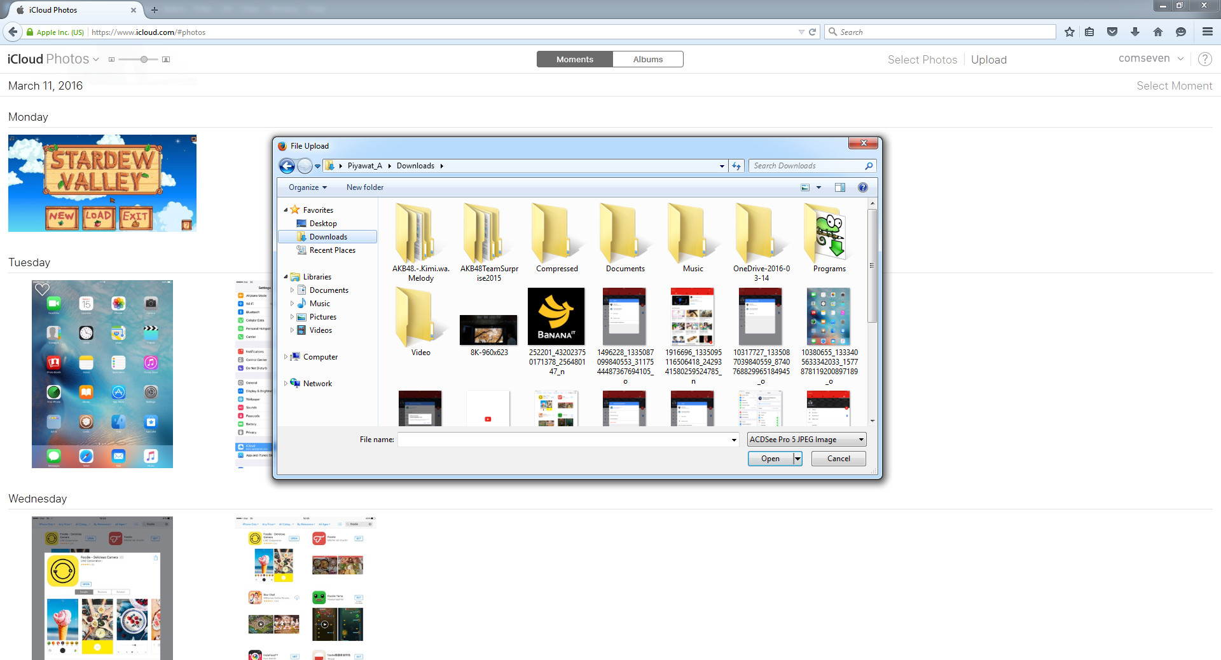
Task: Open the Videos library in sidebar
Action: click(x=321, y=330)
